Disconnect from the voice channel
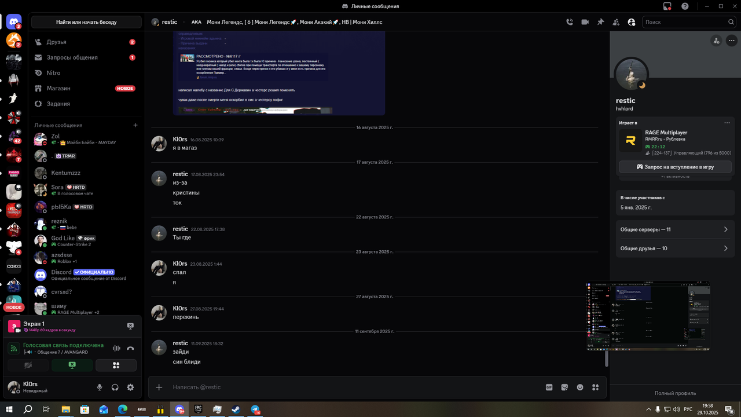741x417 pixels. [130, 348]
